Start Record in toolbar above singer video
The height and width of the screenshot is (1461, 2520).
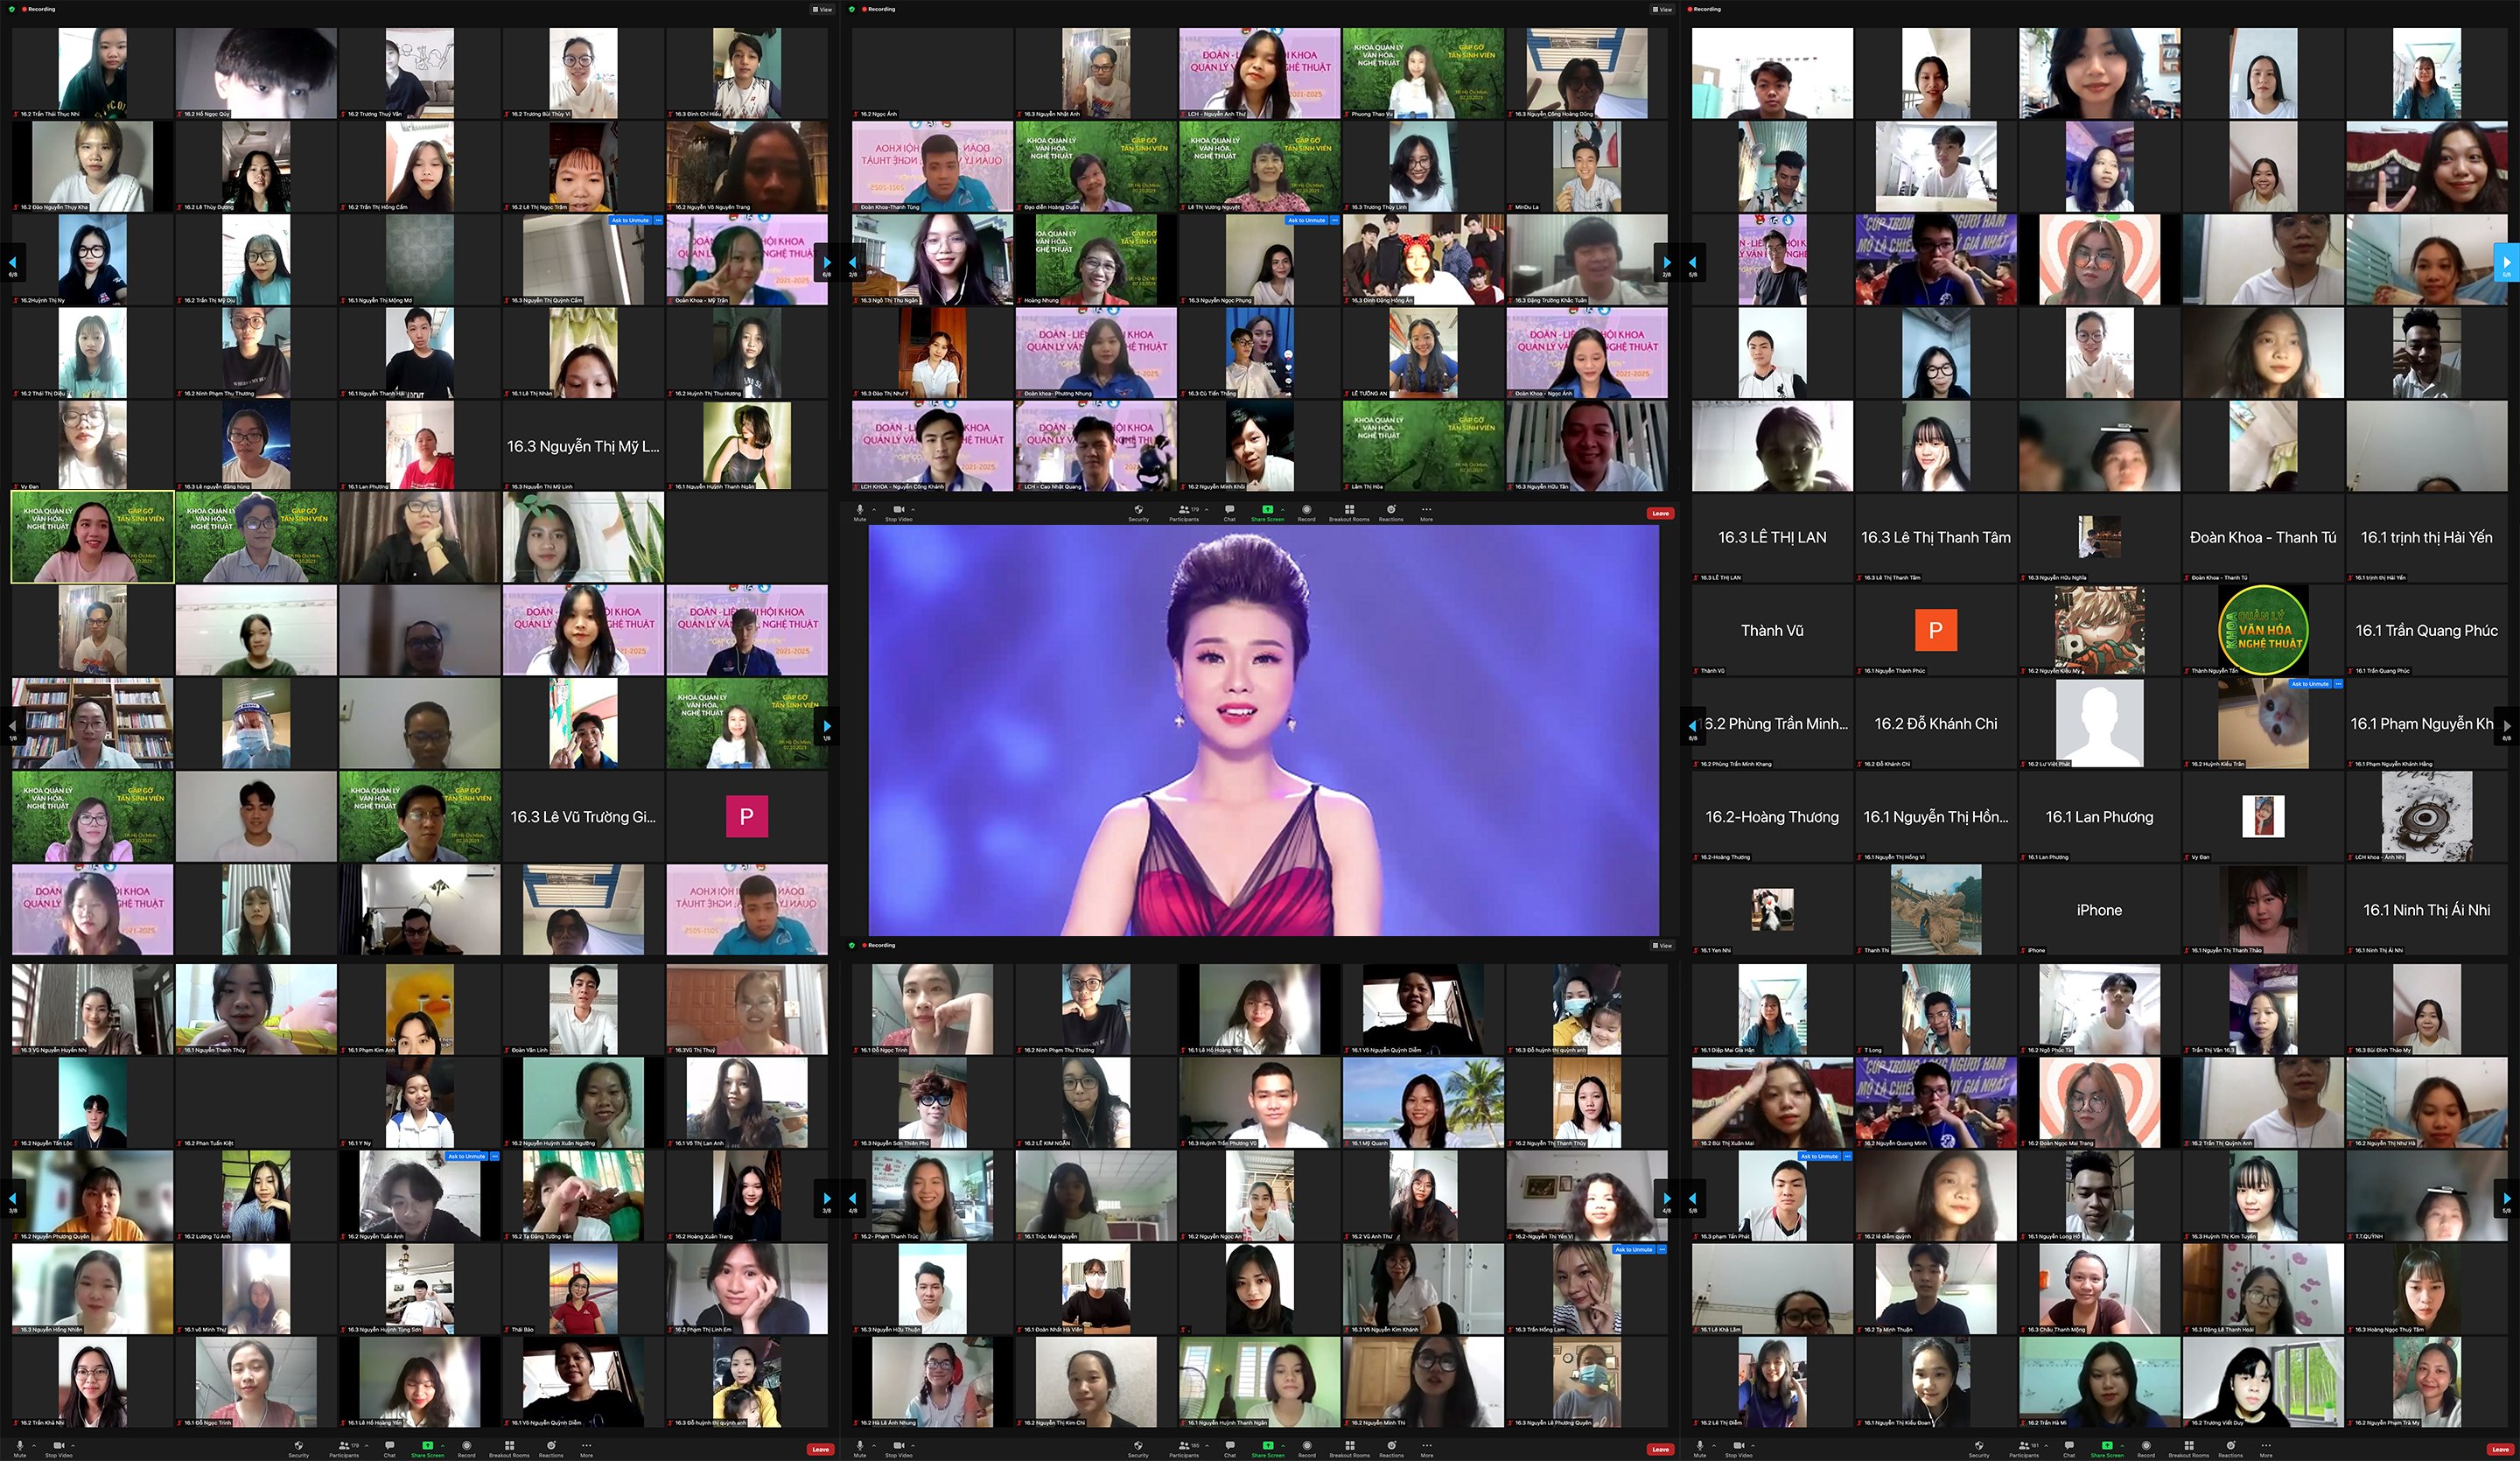[1306, 511]
